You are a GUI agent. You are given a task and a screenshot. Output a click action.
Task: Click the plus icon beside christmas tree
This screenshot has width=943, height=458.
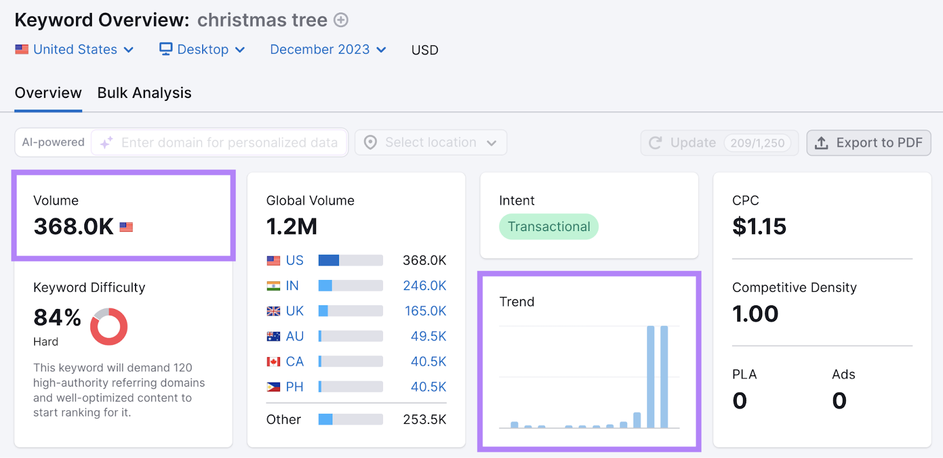(341, 20)
